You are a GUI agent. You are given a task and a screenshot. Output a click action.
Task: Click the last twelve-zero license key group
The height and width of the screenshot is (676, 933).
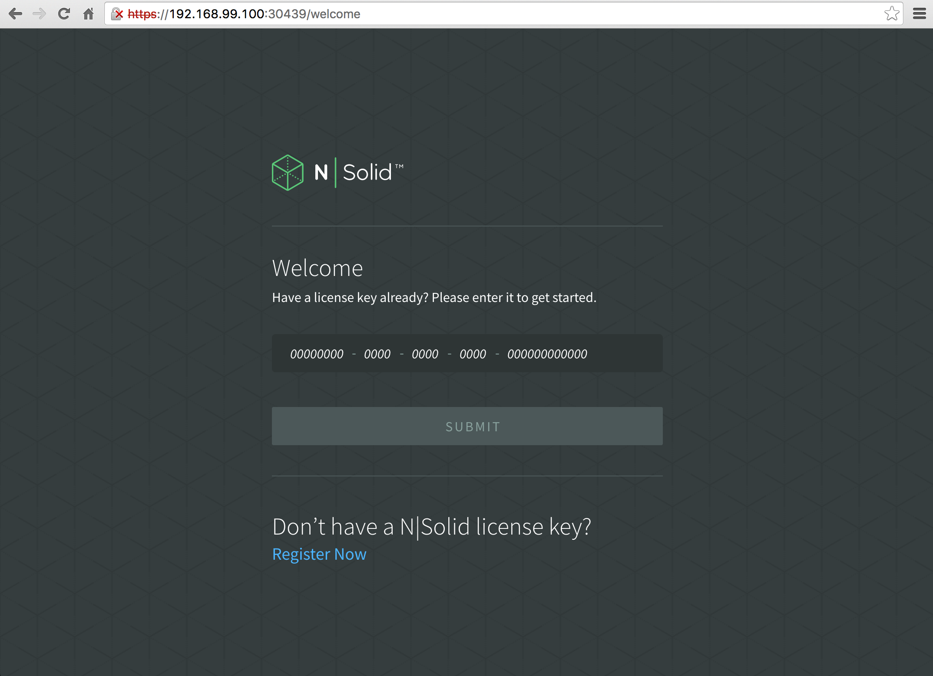[x=547, y=354]
